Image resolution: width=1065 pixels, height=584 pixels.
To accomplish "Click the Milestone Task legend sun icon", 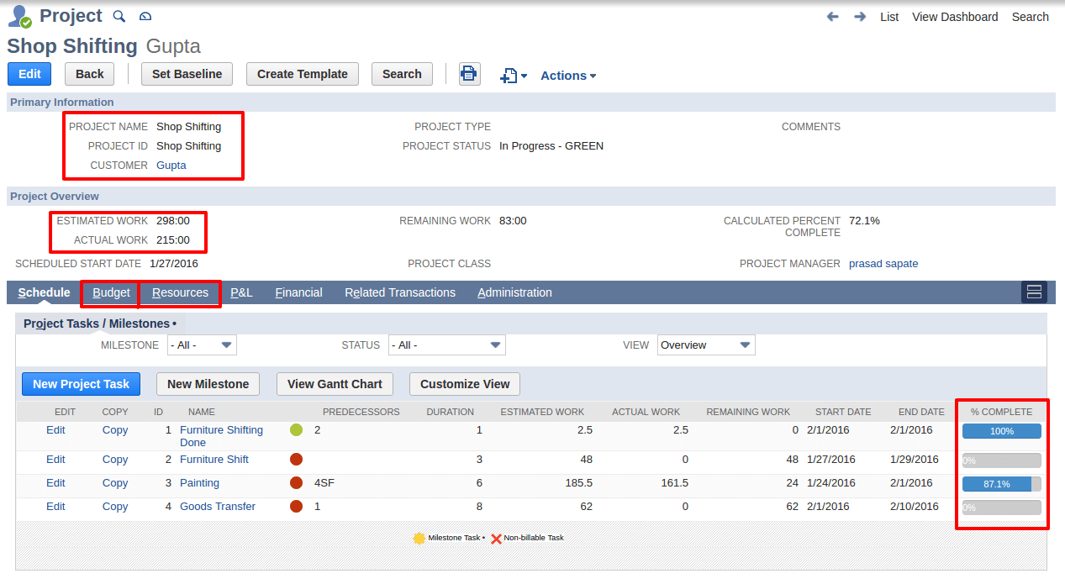I will point(419,538).
